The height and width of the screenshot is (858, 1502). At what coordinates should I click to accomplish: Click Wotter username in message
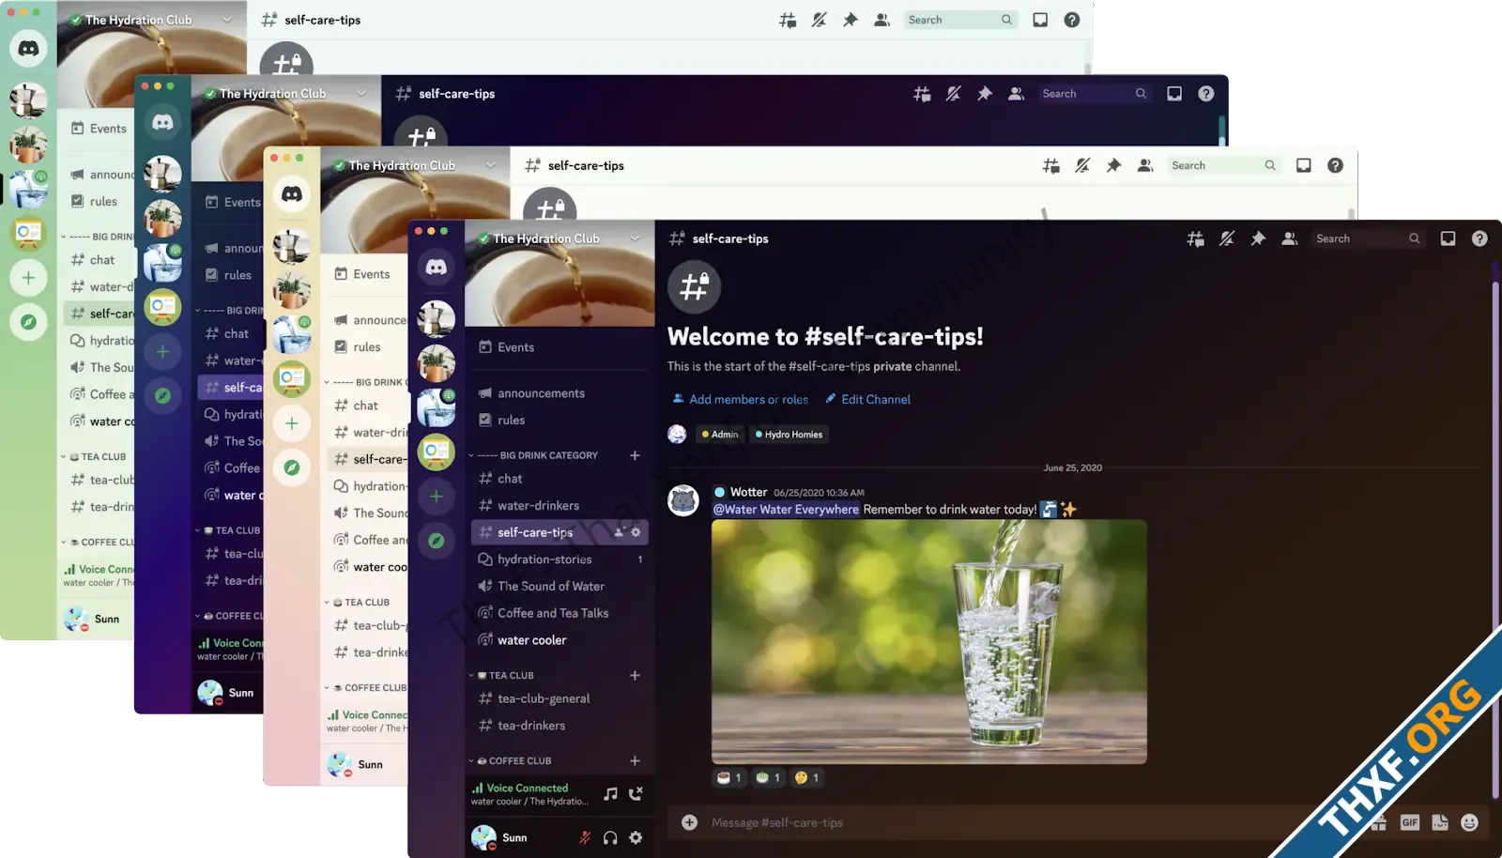(748, 492)
